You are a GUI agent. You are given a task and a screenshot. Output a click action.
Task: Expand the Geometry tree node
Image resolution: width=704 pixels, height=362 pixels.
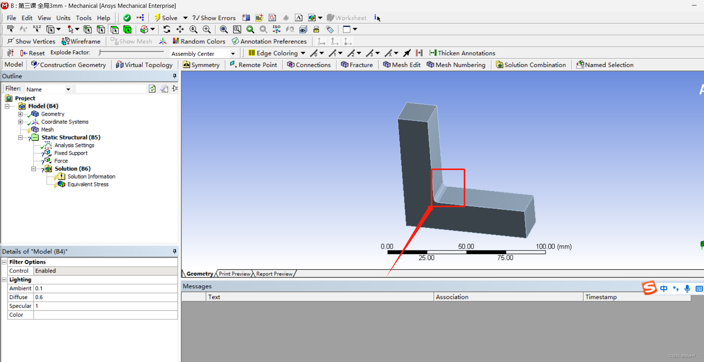pyautogui.click(x=21, y=114)
